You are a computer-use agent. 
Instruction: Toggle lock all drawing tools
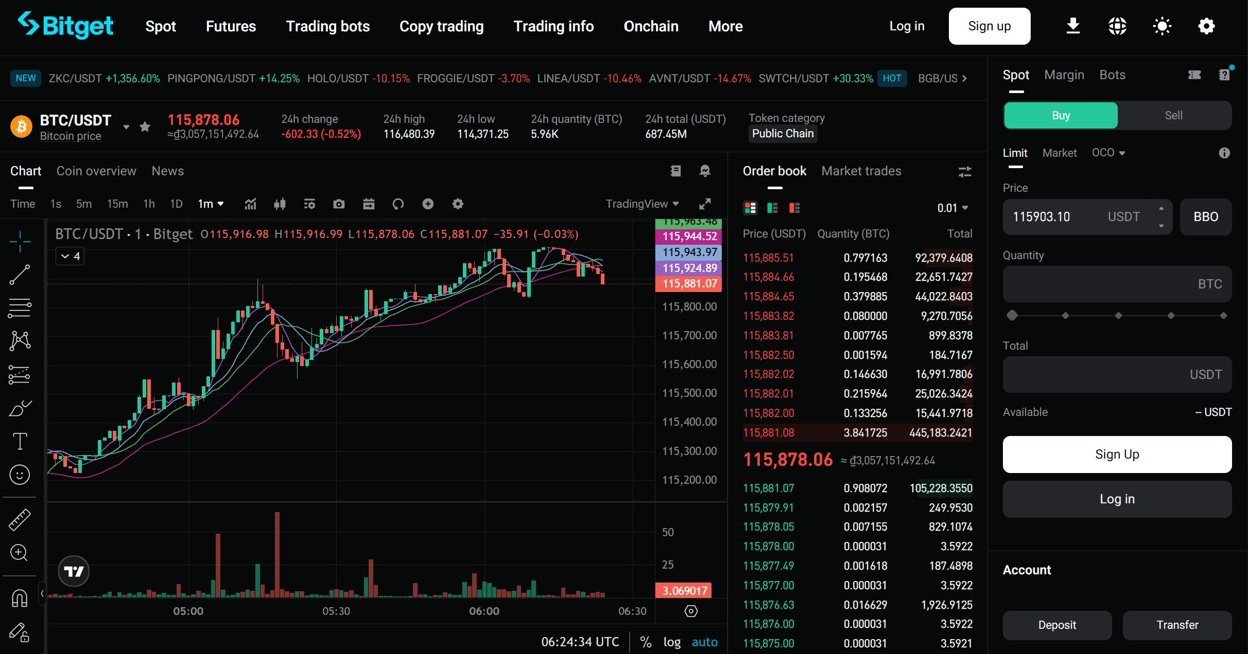pyautogui.click(x=20, y=632)
